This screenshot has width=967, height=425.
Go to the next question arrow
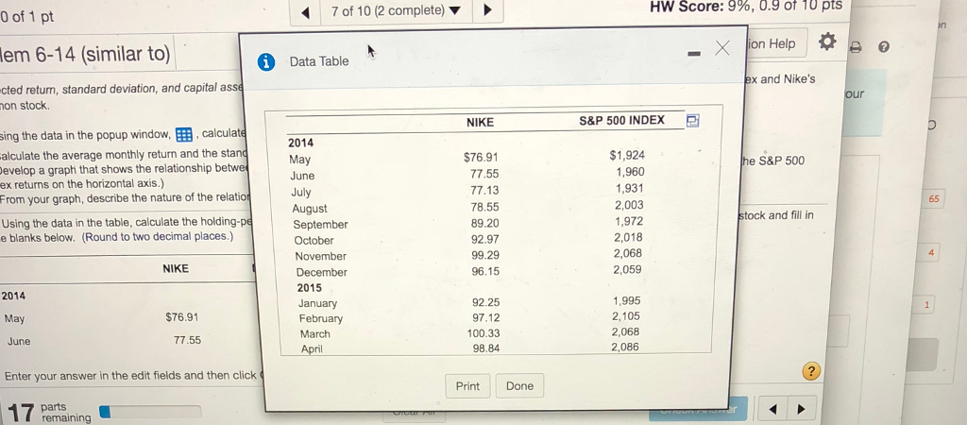point(488,10)
